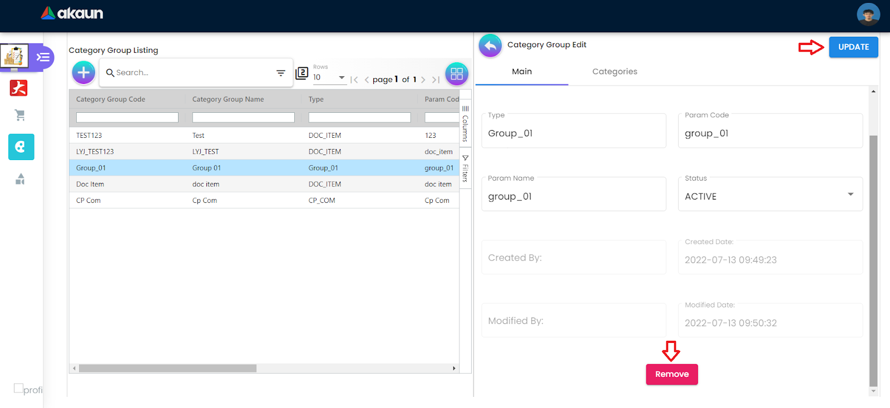
Task: Click the horizontal scrollbar of the listing table
Action: 167,369
